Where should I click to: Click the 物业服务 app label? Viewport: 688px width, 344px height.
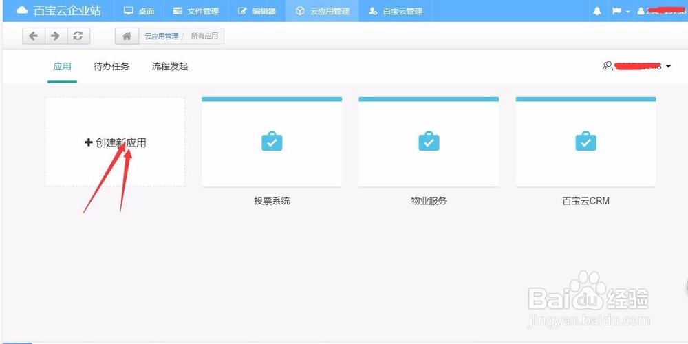429,201
